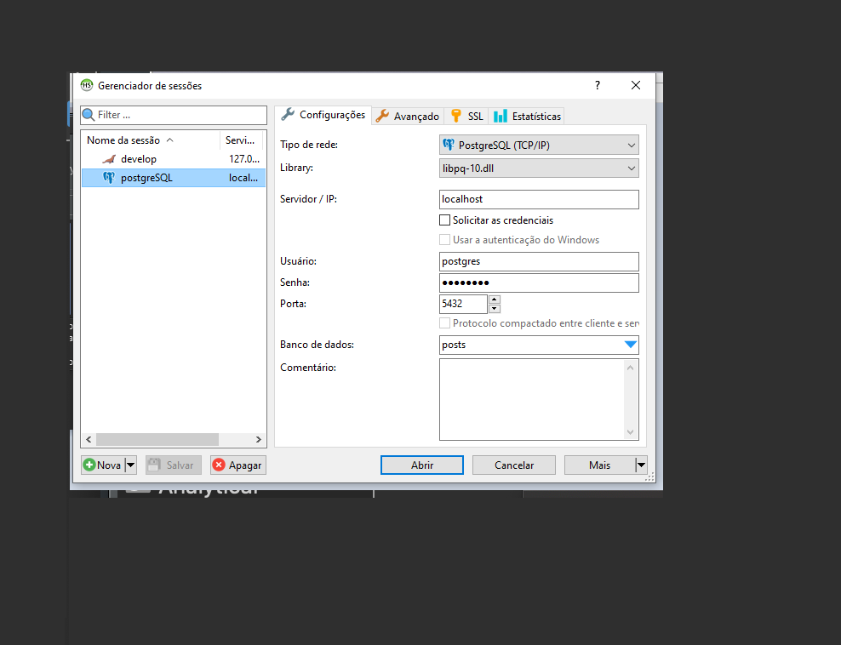Increase the port number with the up arrow
The width and height of the screenshot is (841, 645).
[x=495, y=300]
